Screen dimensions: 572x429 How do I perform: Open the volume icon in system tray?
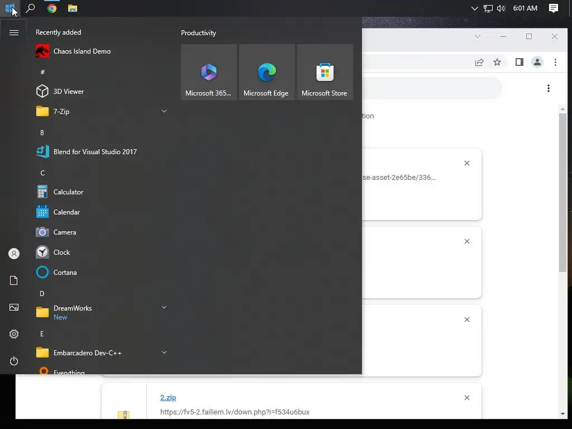click(x=501, y=8)
